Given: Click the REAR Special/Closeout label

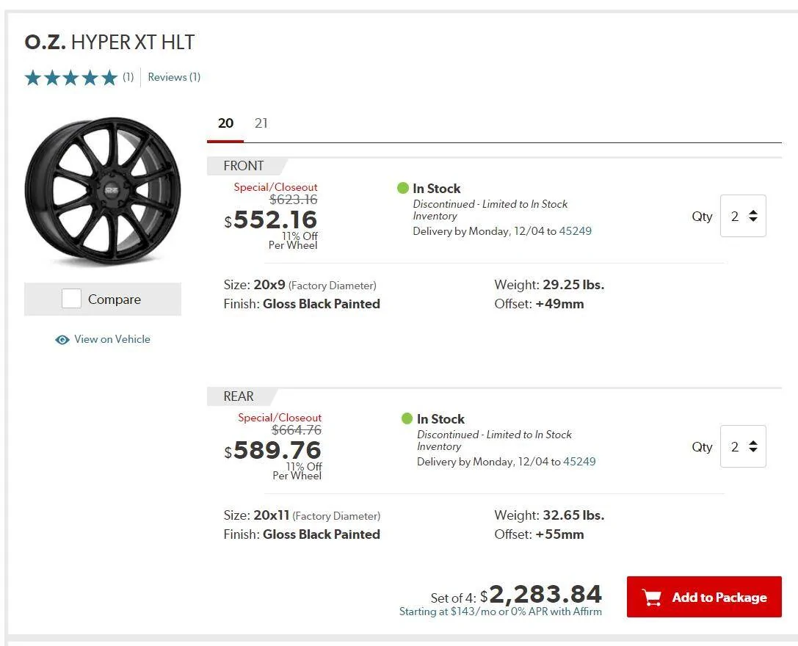Looking at the screenshot, I should [280, 418].
